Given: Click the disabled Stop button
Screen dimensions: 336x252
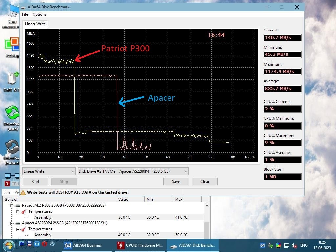Looking at the screenshot, I should [64, 181].
